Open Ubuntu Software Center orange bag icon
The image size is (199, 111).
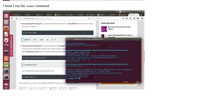6,59
